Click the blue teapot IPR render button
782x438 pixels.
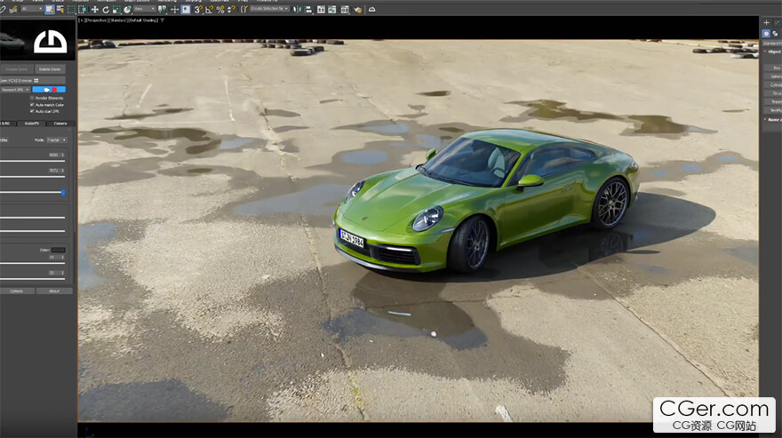pyautogui.click(x=49, y=90)
